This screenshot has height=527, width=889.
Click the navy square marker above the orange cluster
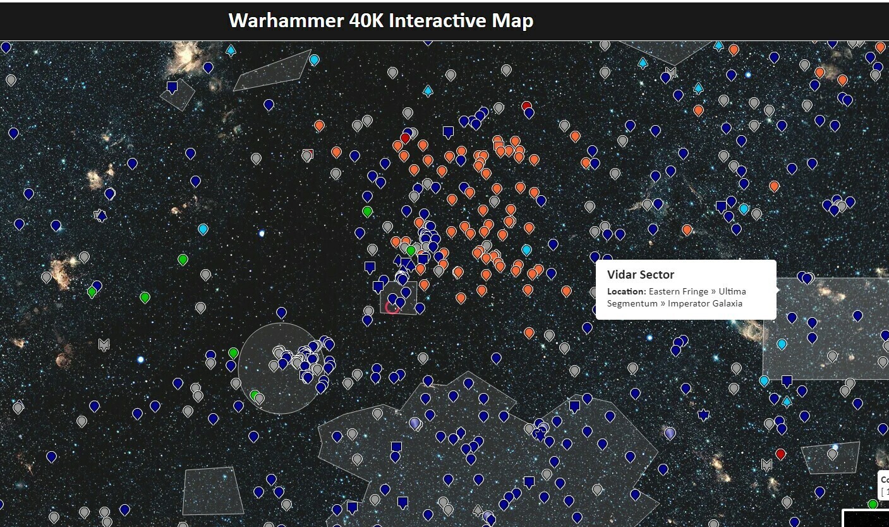(448, 132)
